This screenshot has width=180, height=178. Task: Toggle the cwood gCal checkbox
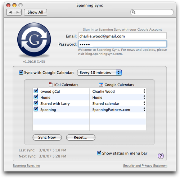(x=36, y=91)
